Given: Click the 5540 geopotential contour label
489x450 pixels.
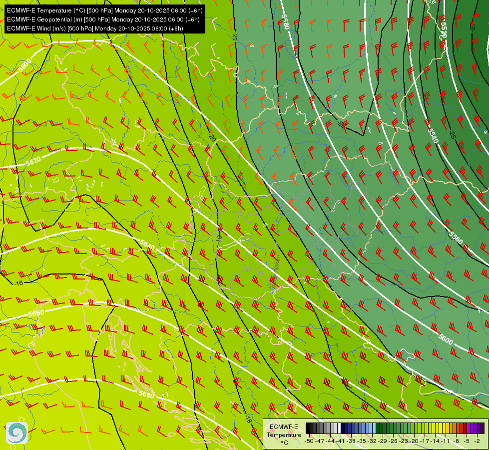Looking at the screenshot, I should [x=433, y=135].
